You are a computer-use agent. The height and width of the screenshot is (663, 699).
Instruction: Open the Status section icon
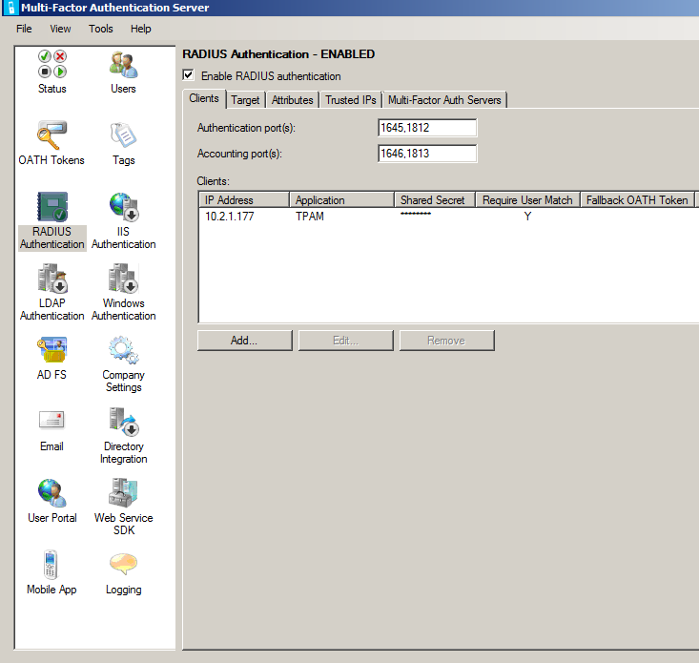click(52, 64)
